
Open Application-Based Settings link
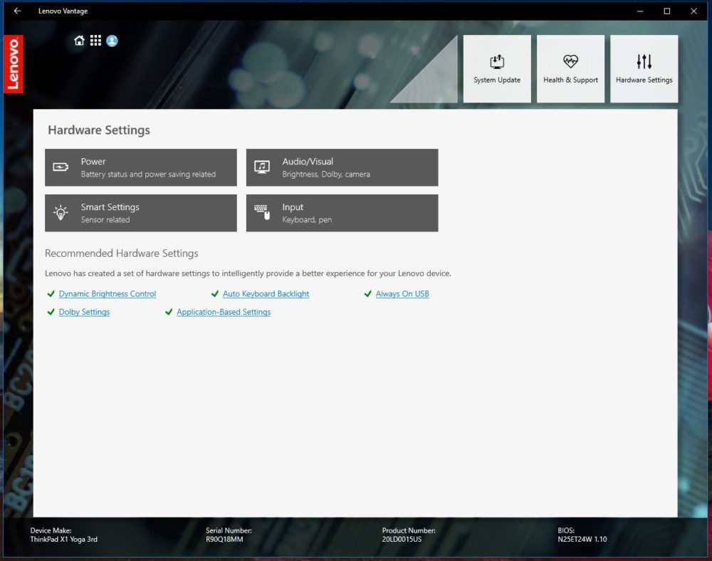[x=224, y=312]
